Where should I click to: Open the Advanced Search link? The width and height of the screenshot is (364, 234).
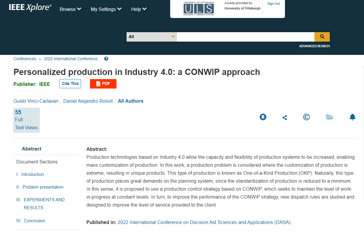(314, 46)
